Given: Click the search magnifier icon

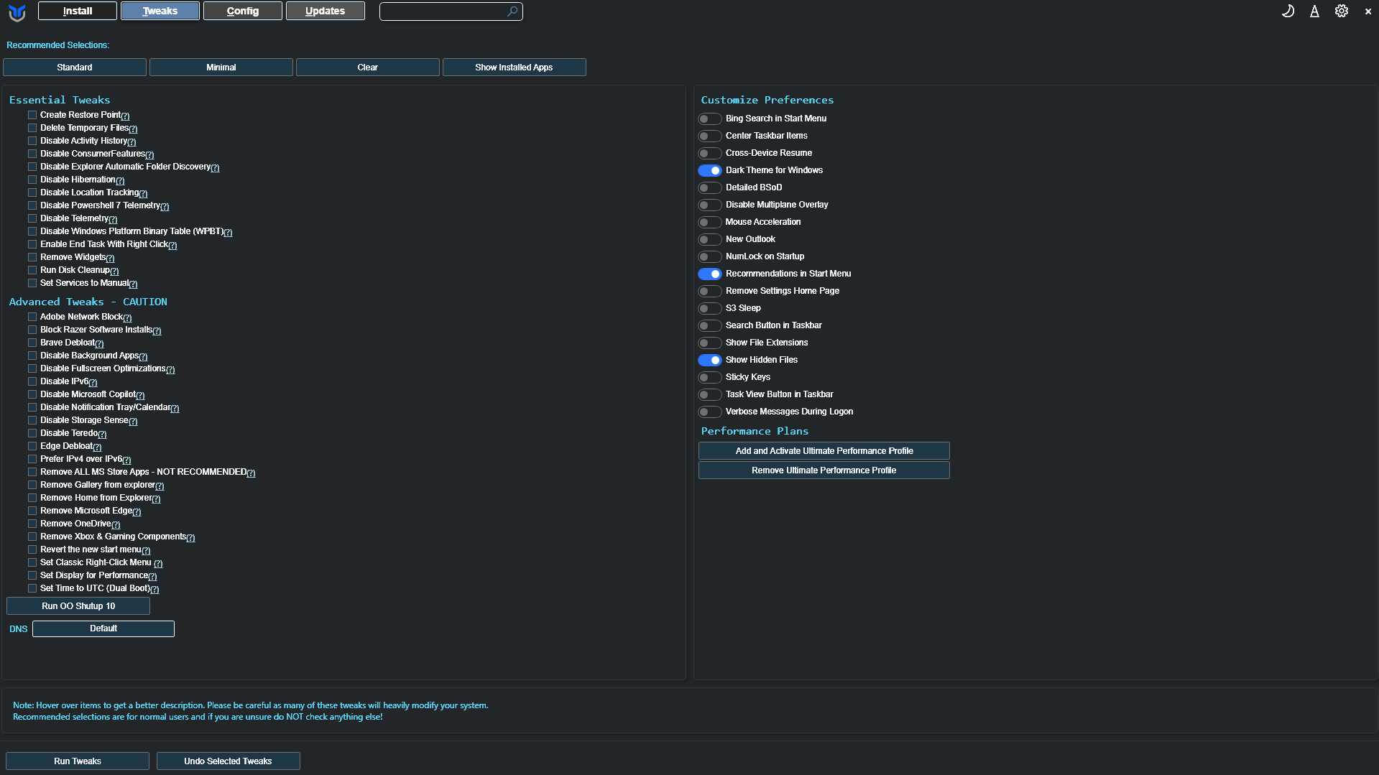Looking at the screenshot, I should (512, 11).
